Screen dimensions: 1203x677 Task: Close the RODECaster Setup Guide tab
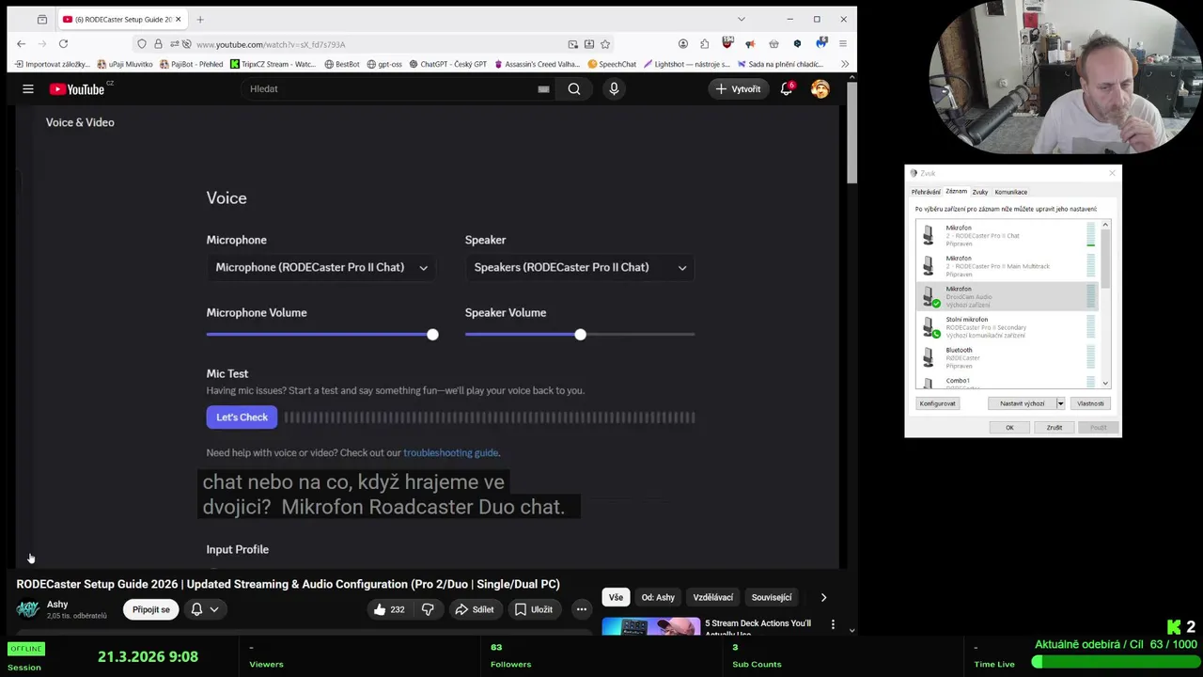tap(180, 19)
